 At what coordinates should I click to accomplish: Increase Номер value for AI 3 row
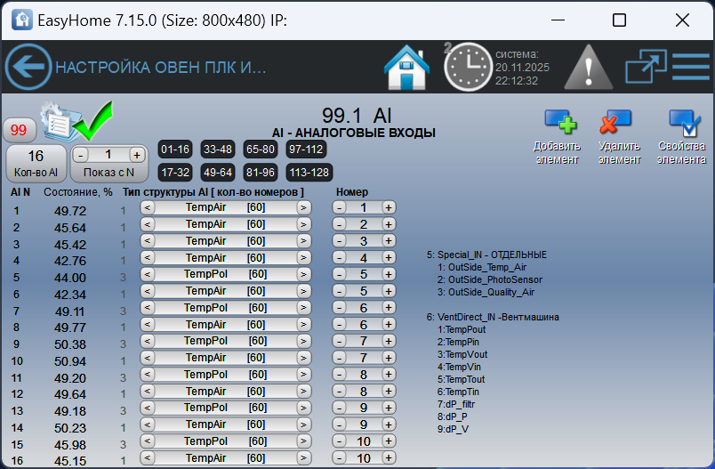pyautogui.click(x=389, y=241)
